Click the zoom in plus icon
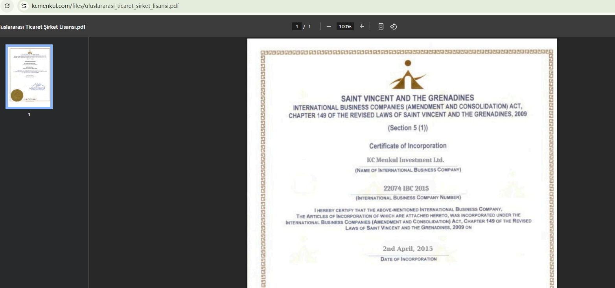Viewport: 615px width, 288px height. click(362, 26)
